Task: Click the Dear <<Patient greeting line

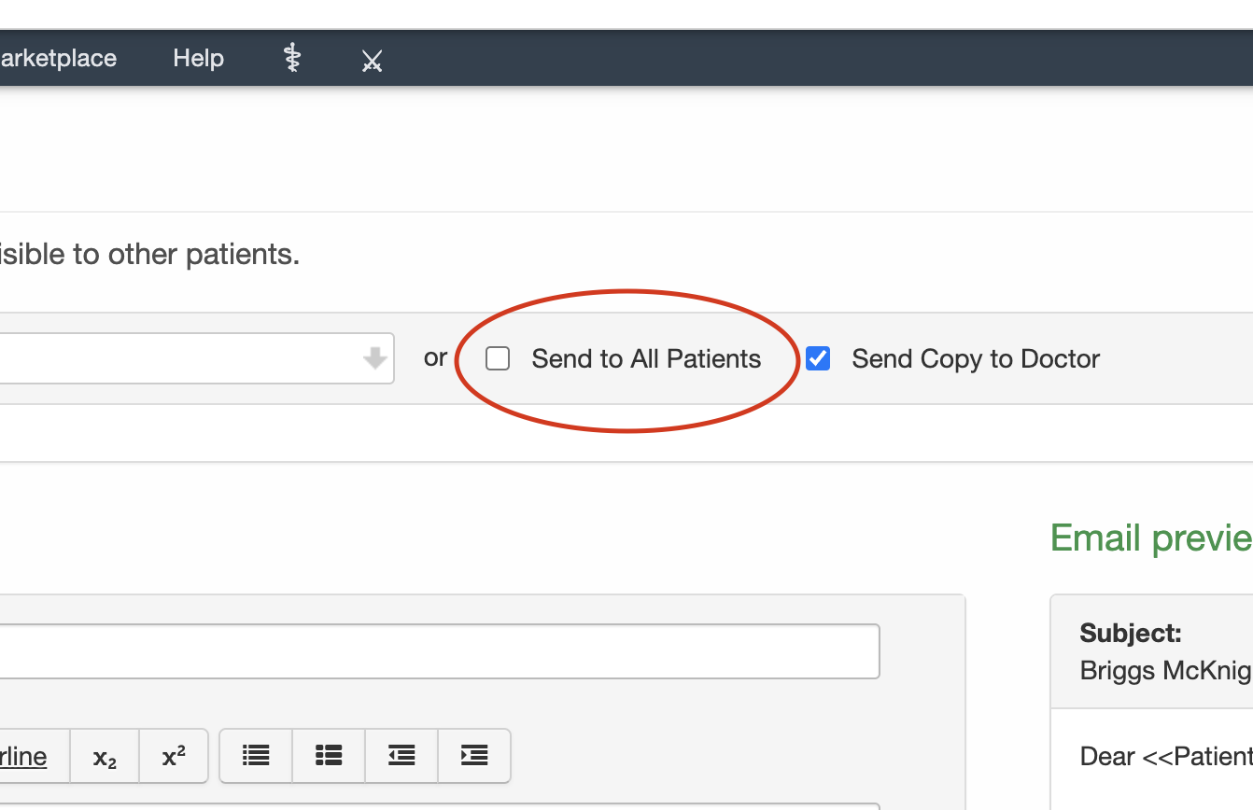Action: tap(1166, 756)
